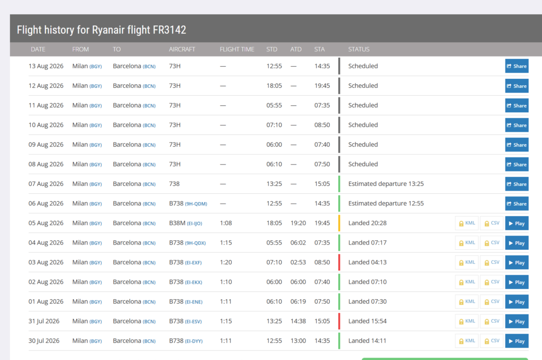This screenshot has height=360, width=542.
Task: Download CSV for 02 Aug 2026 flight
Action: 492,282
